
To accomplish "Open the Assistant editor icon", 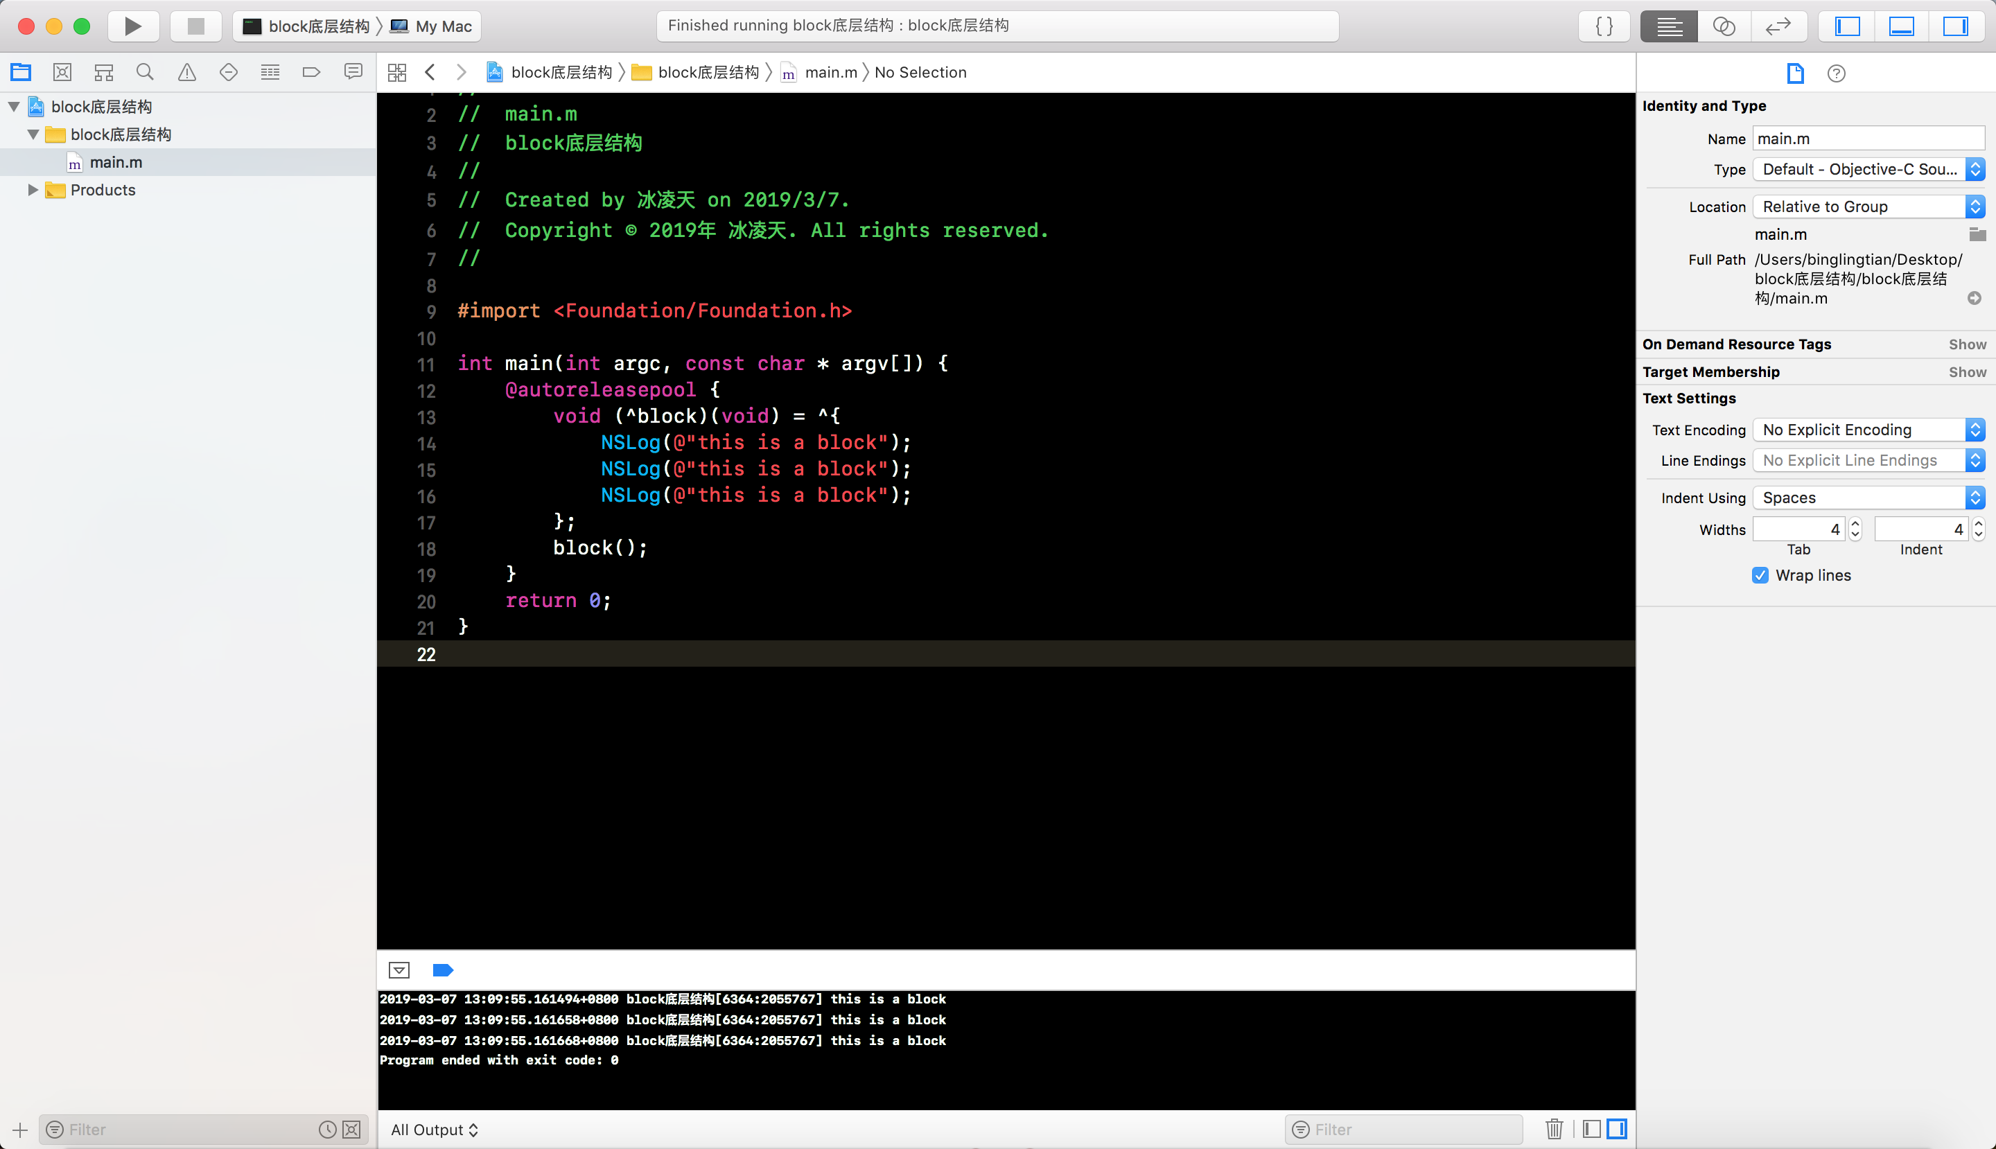I will pos(1724,26).
